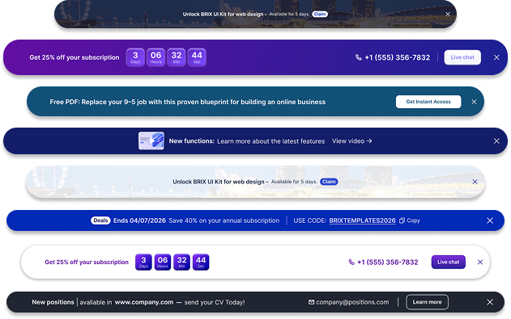Click the phone icon in white banner
The height and width of the screenshot is (319, 511).
pyautogui.click(x=351, y=262)
